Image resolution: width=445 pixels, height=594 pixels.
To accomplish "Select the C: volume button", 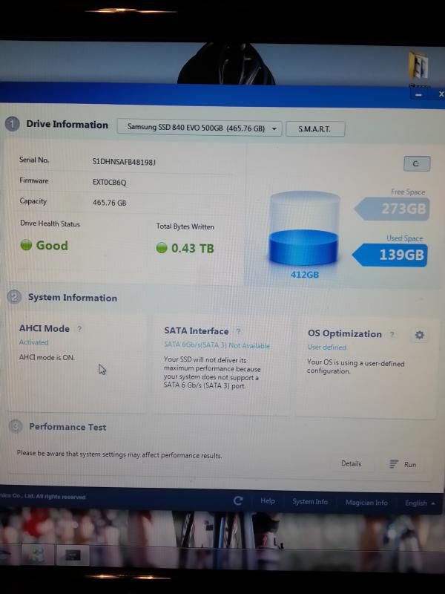I will pyautogui.click(x=417, y=163).
